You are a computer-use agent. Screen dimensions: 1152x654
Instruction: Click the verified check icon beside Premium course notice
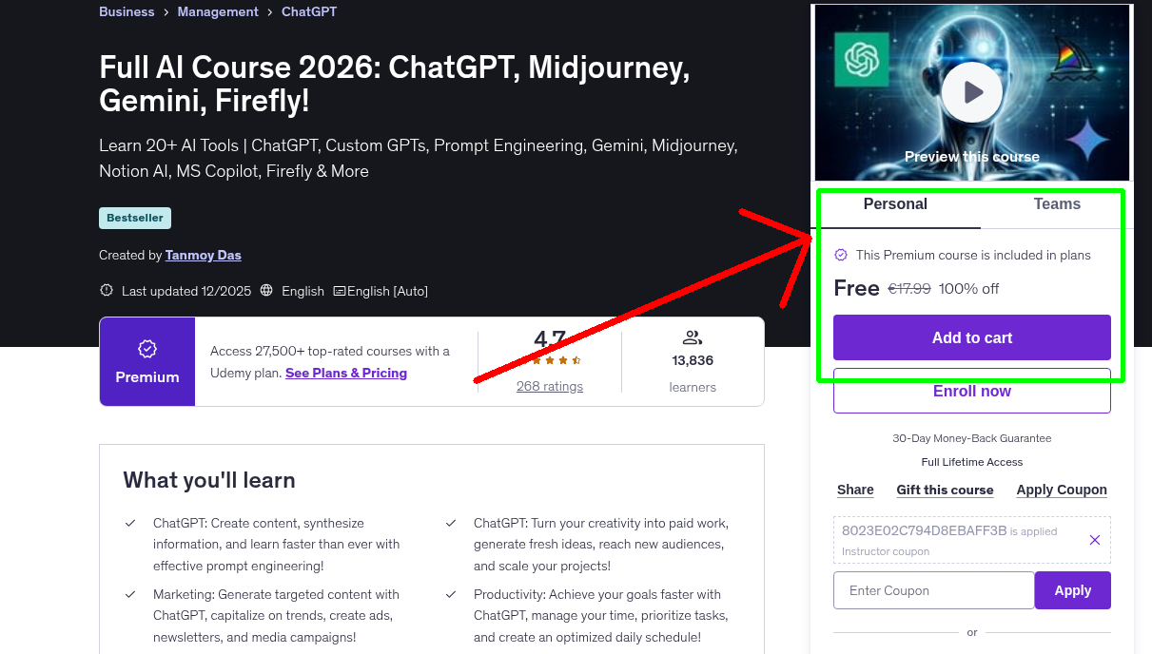840,255
